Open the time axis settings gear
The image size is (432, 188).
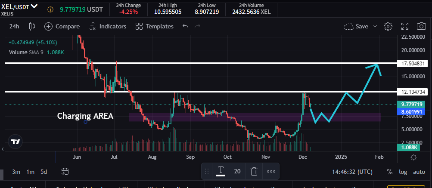(x=413, y=157)
